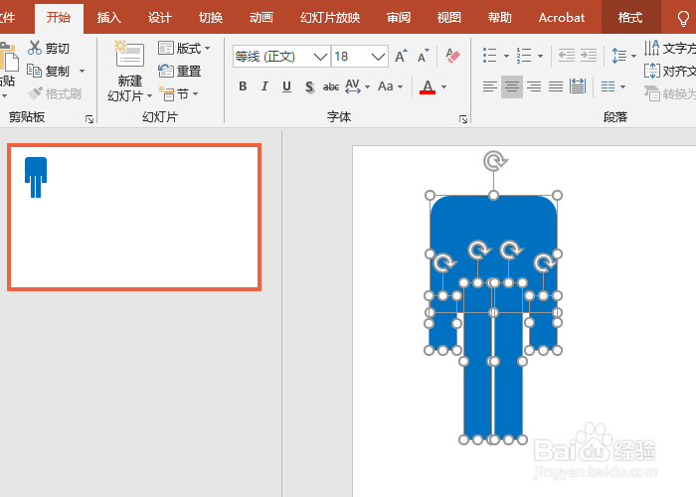This screenshot has height=497, width=696.
Task: Click the distributed alignment icon
Action: tap(578, 86)
